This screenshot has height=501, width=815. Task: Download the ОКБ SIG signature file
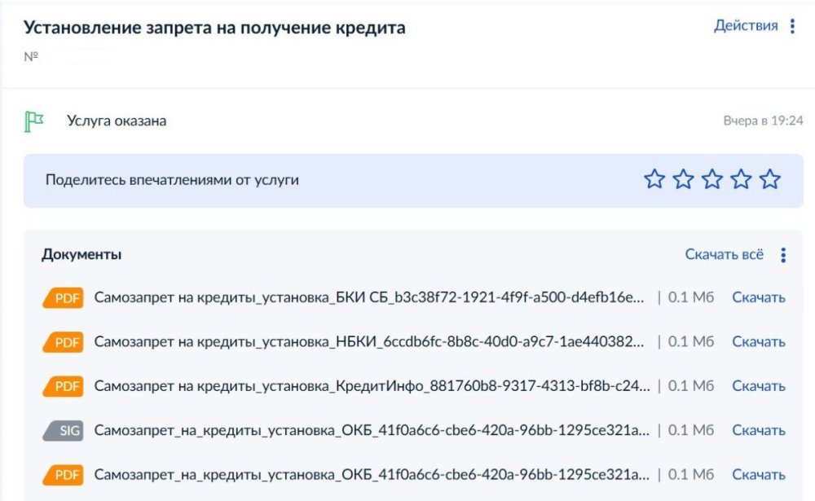click(x=758, y=430)
